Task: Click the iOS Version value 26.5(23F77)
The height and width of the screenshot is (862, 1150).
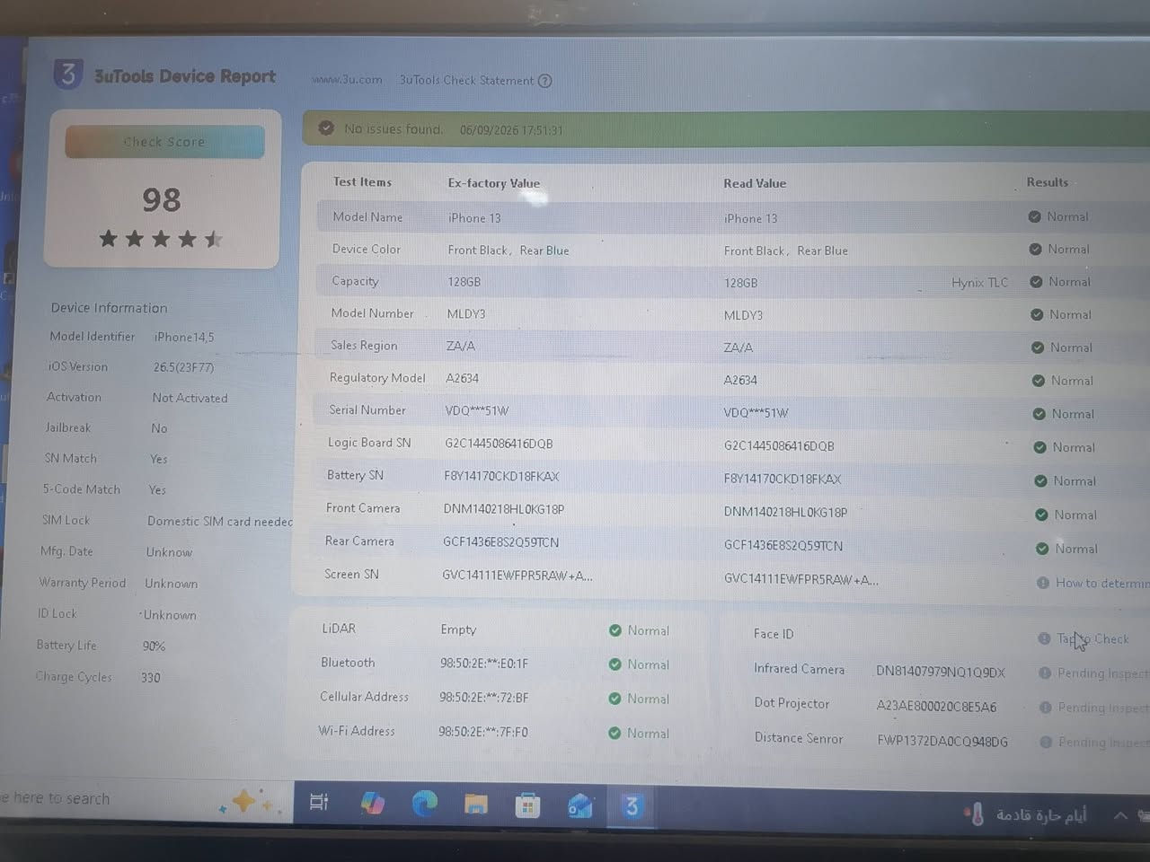Action: [x=183, y=367]
